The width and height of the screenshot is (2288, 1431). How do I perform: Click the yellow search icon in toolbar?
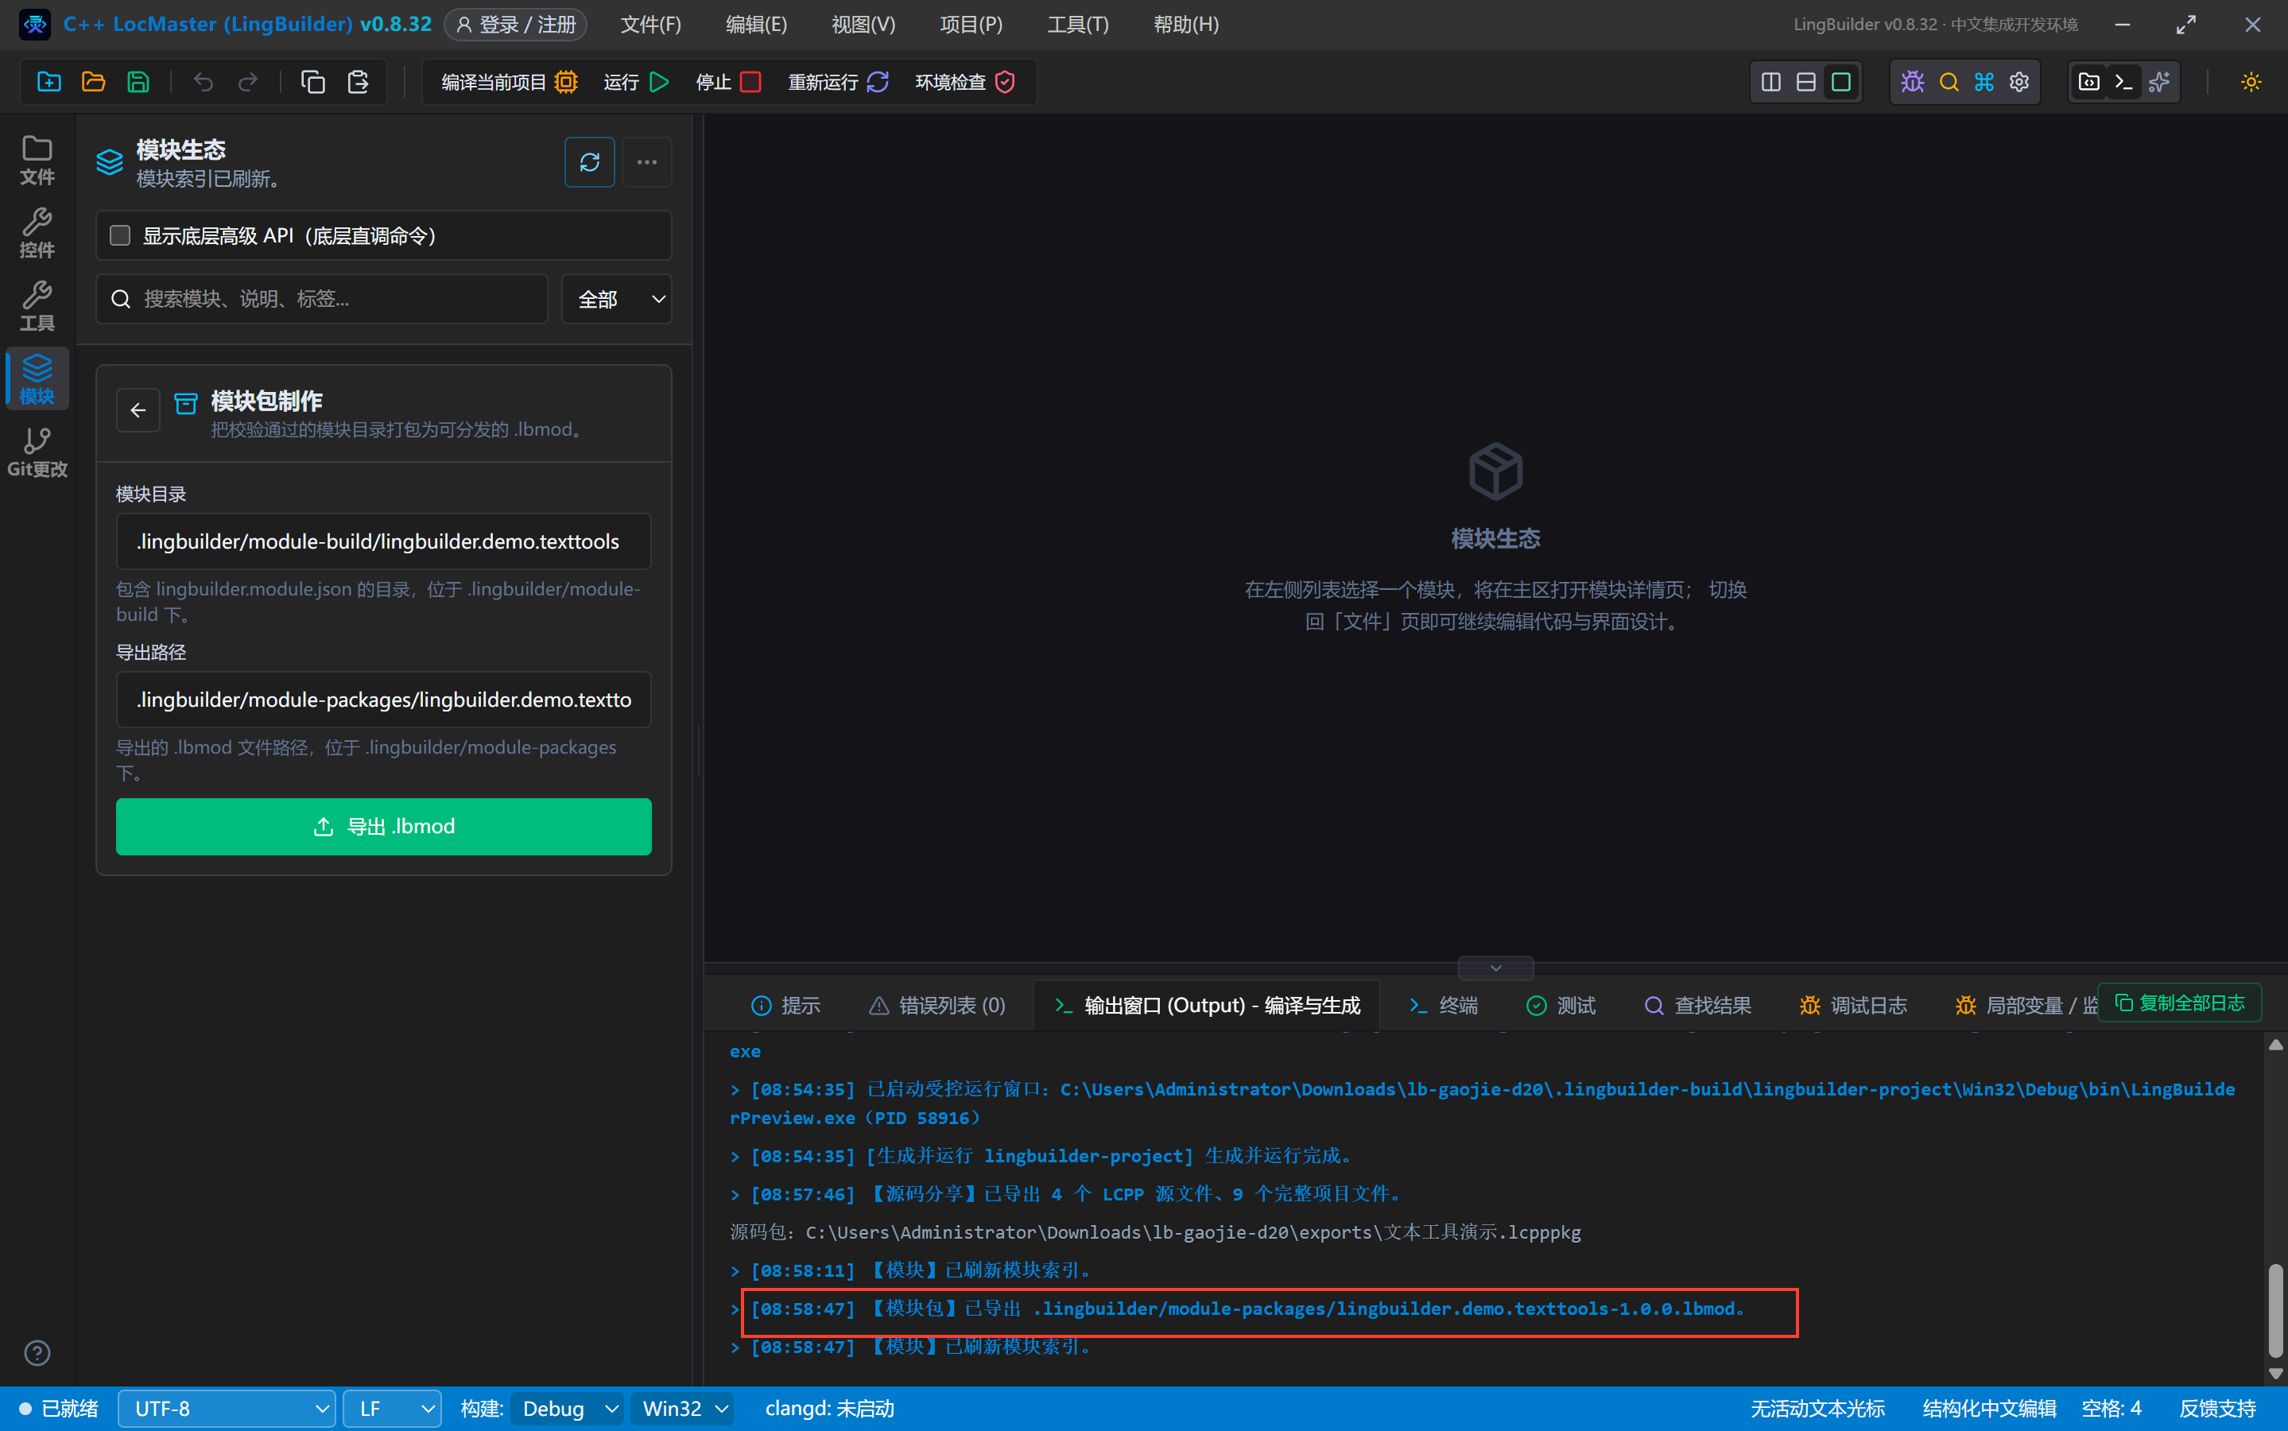1949,83
